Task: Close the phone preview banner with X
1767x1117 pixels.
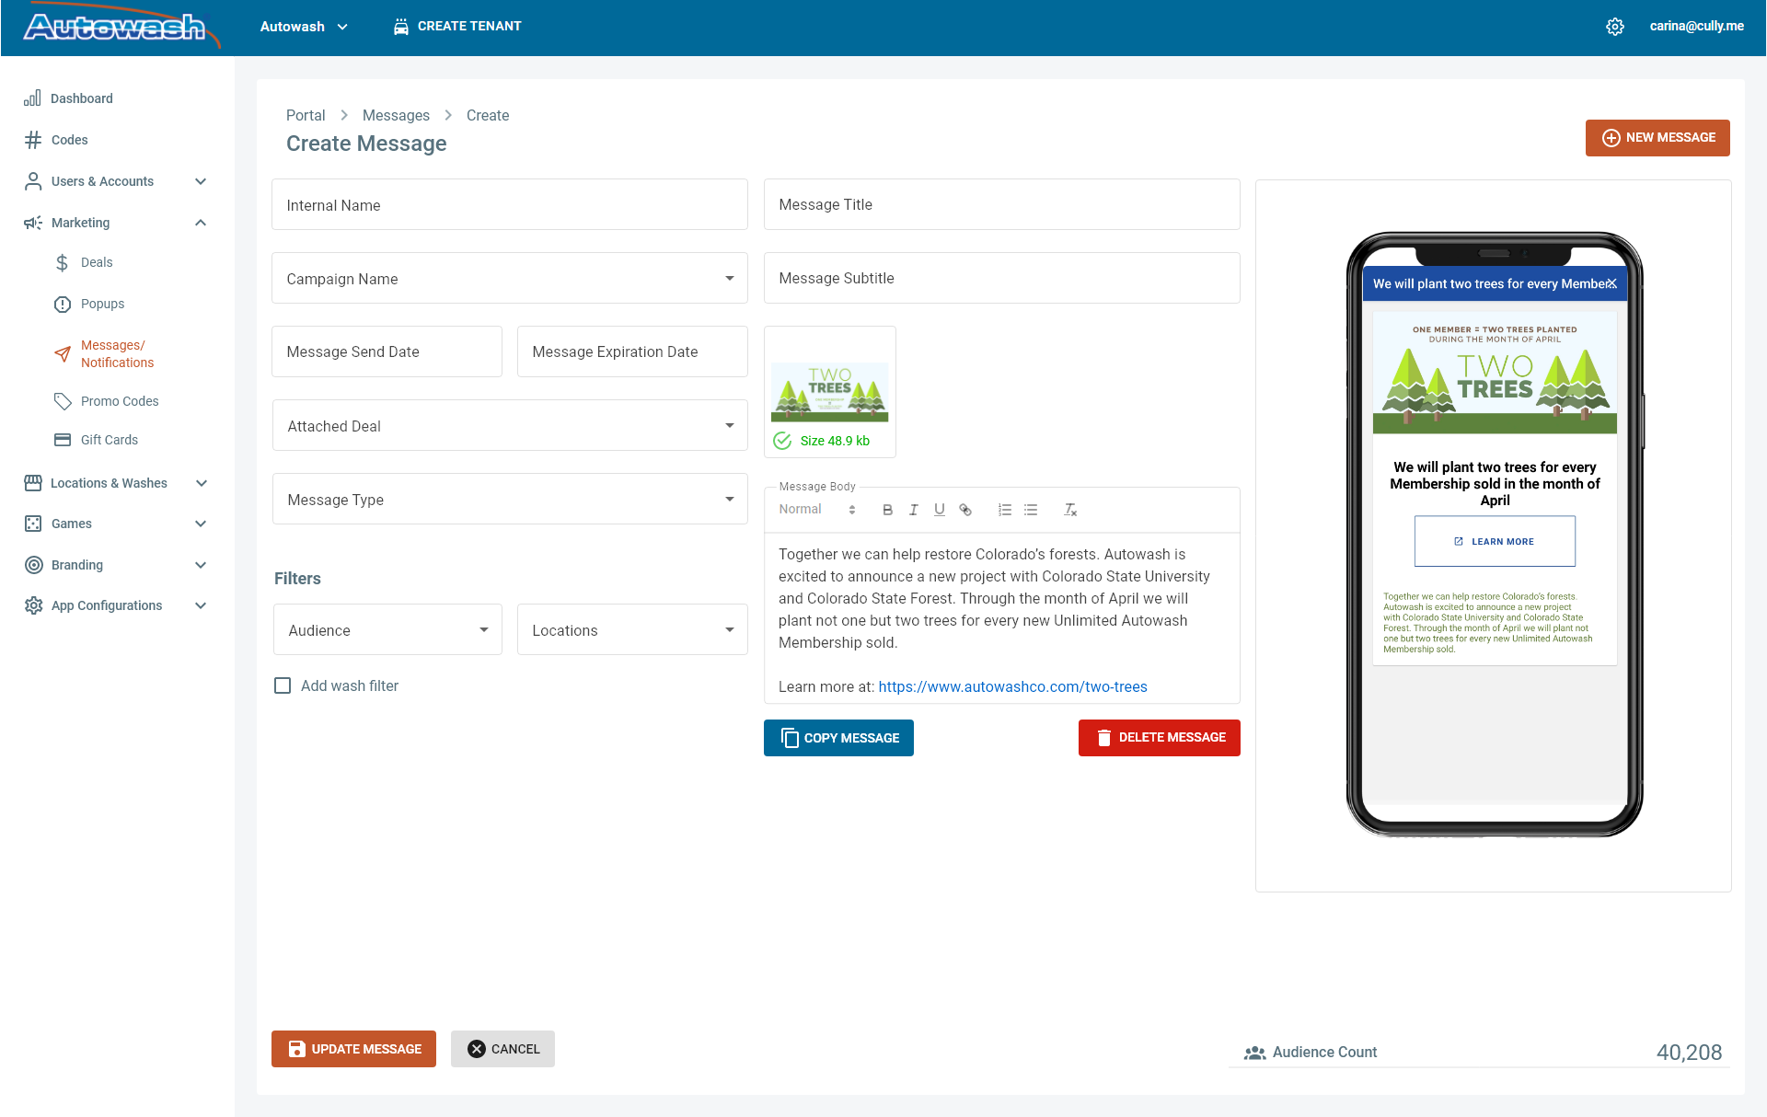Action: [x=1611, y=283]
